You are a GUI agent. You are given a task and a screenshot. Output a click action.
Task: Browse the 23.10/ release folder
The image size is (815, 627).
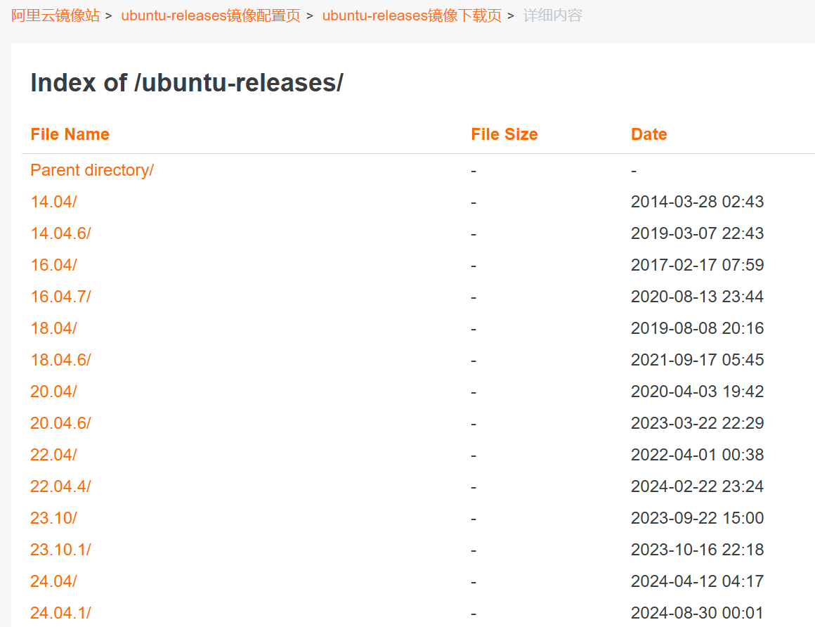coord(53,518)
